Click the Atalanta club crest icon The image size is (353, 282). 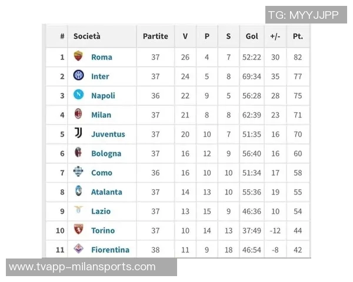[78, 192]
